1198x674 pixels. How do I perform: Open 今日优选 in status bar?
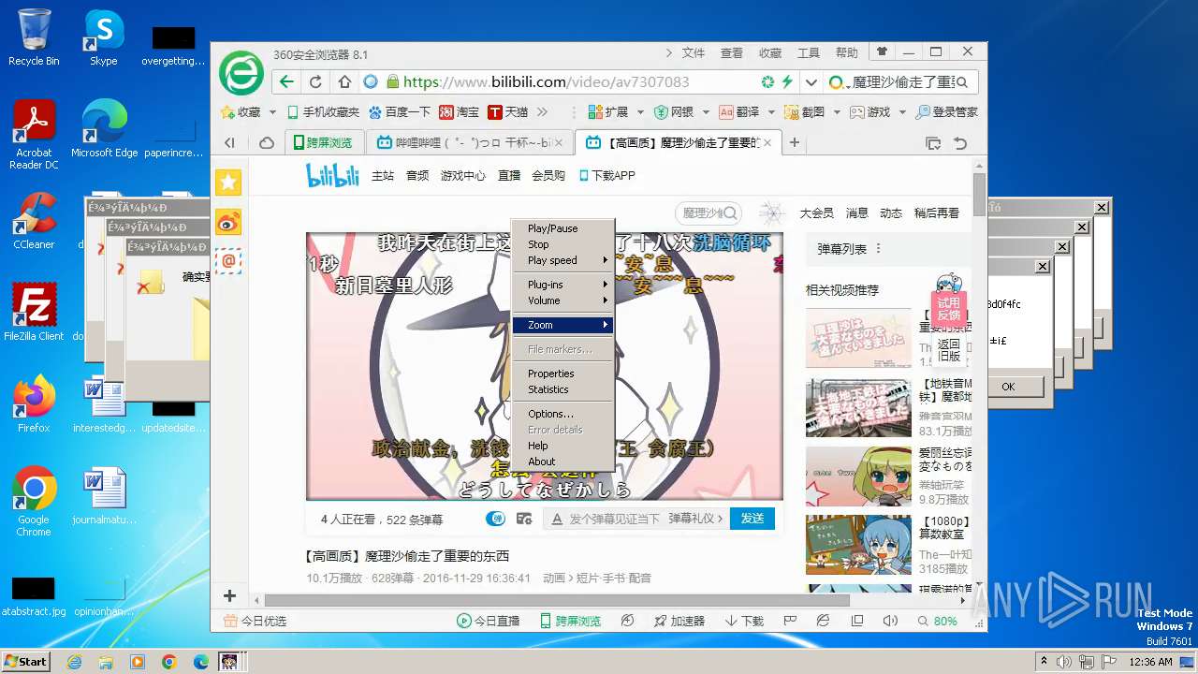tap(255, 621)
